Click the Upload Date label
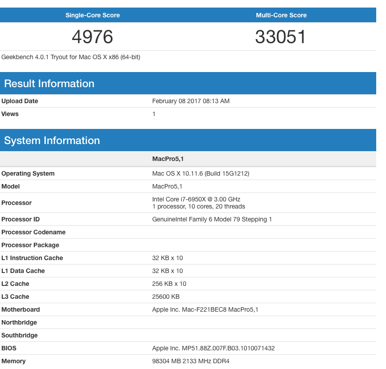Screen dimensions: 386x369 tap(20, 101)
